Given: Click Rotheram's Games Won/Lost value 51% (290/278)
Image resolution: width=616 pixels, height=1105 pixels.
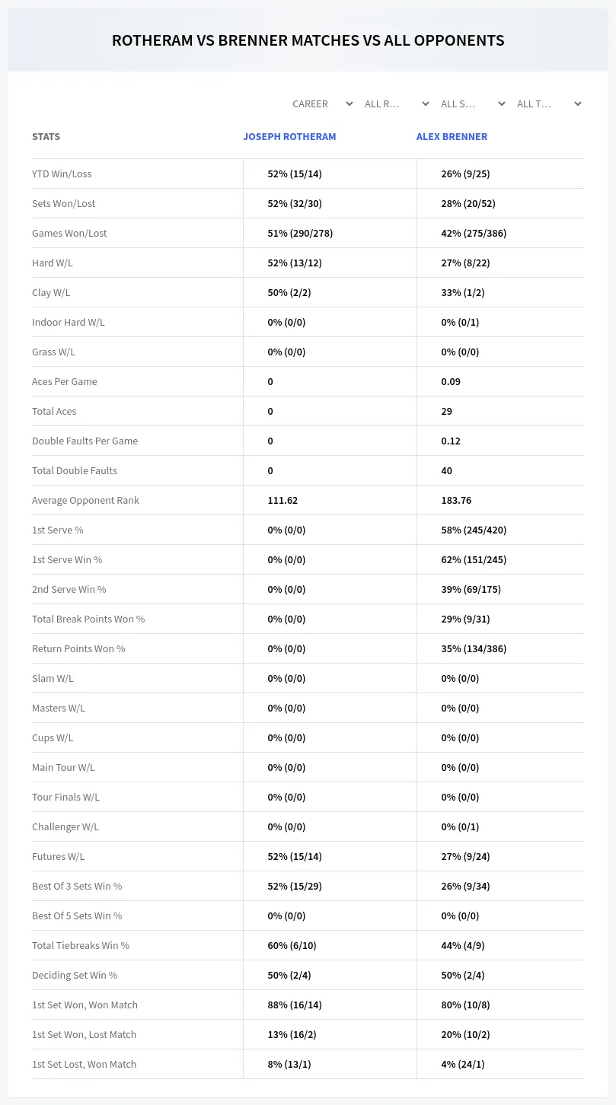Looking at the screenshot, I should pos(300,233).
